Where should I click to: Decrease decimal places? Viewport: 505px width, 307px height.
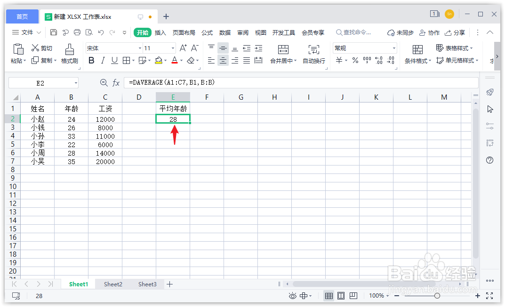click(x=391, y=60)
